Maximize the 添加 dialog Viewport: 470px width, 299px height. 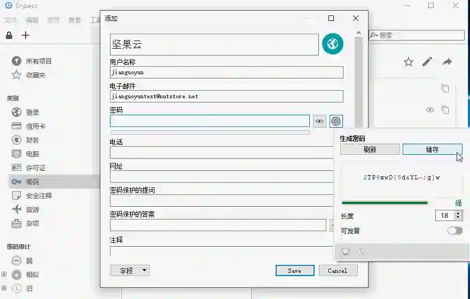coord(331,18)
